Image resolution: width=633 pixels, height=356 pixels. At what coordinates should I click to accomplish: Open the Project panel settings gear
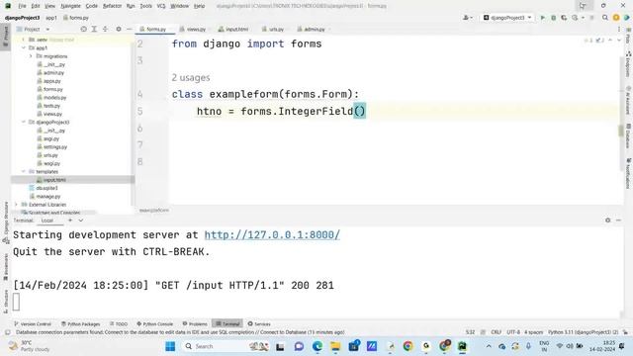click(x=119, y=29)
